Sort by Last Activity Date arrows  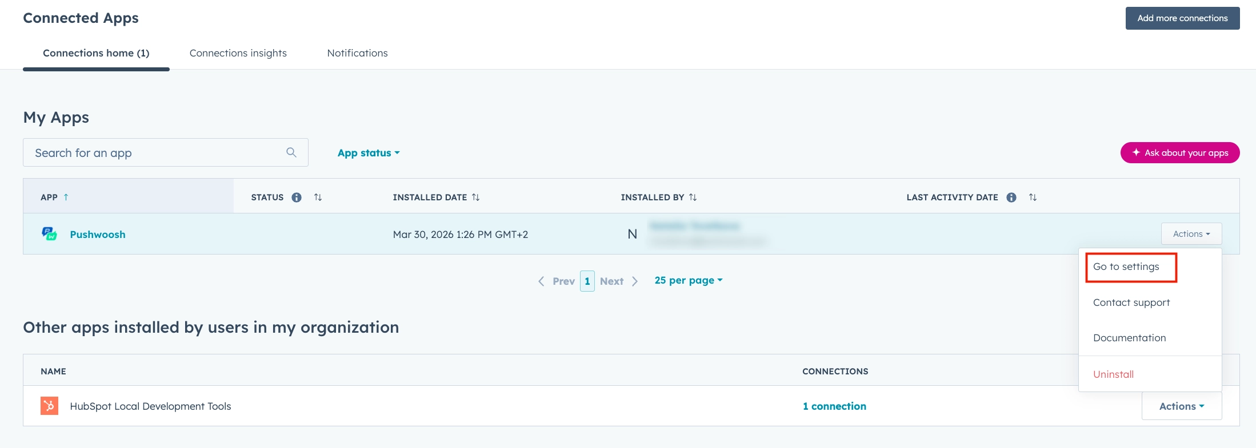click(1033, 197)
